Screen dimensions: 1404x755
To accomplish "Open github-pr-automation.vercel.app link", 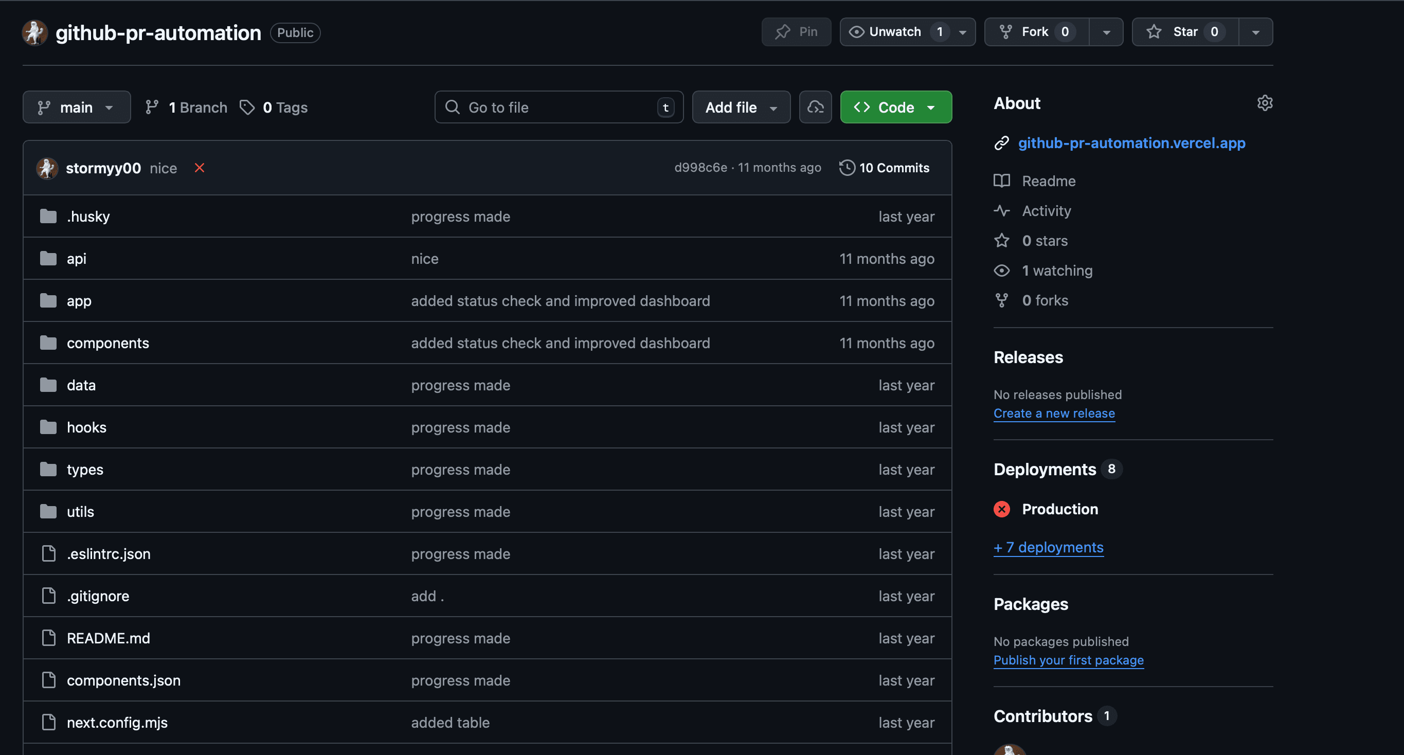I will [1131, 143].
